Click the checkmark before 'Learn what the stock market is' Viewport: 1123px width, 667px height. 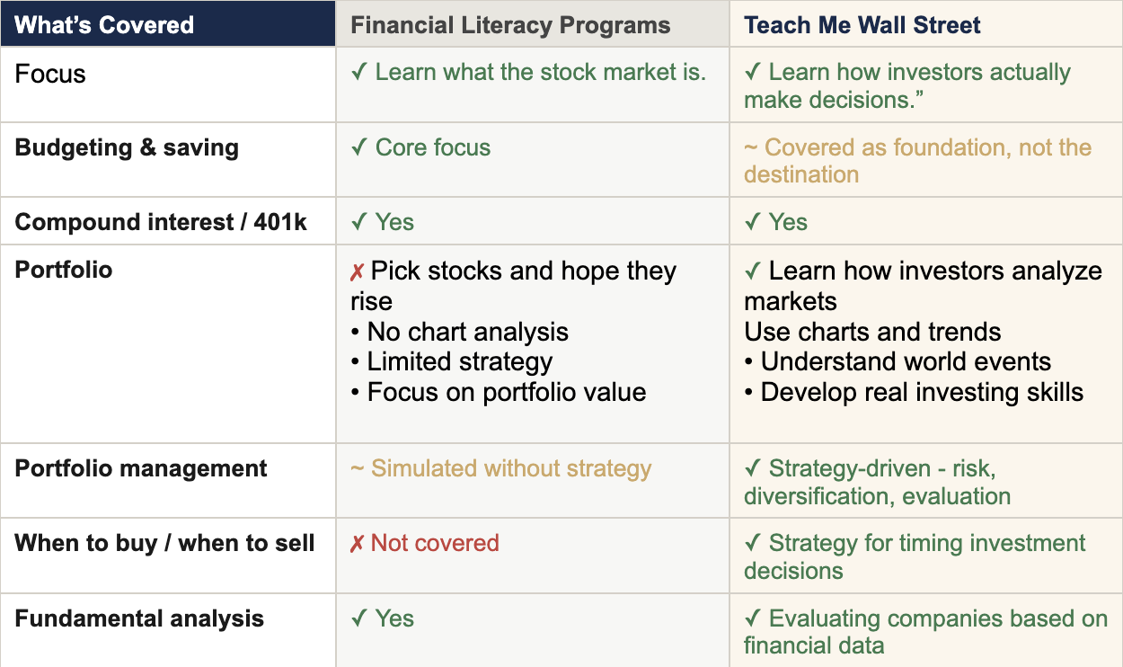click(358, 73)
